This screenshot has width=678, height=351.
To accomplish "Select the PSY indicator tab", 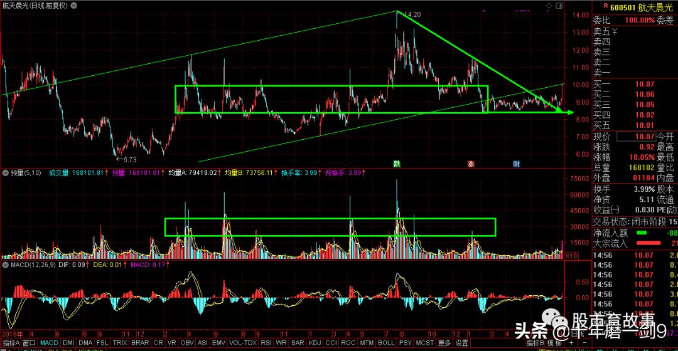I will click(x=405, y=343).
